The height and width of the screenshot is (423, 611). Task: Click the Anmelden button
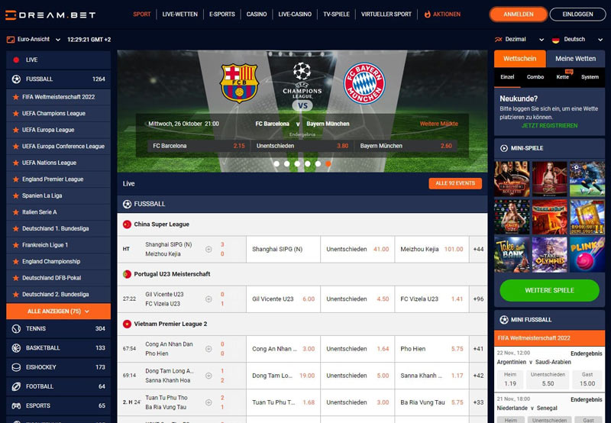(x=519, y=15)
